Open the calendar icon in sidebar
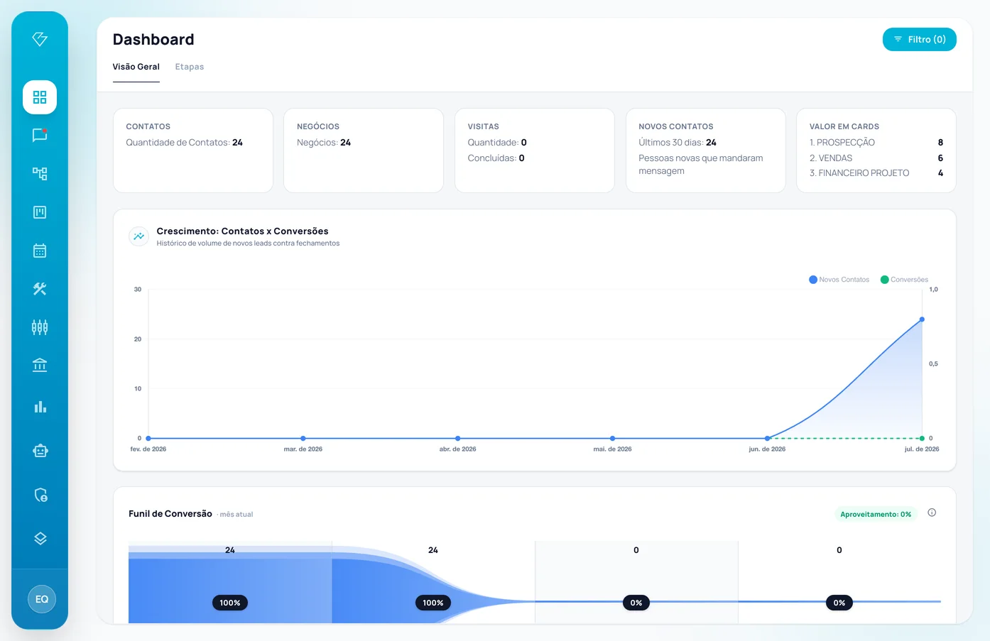This screenshot has height=641, width=990. point(40,251)
